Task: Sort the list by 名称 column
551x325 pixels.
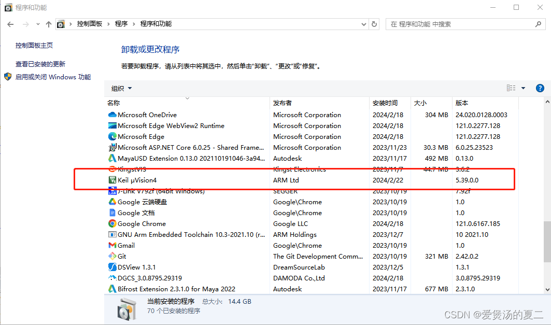Action: click(187, 103)
